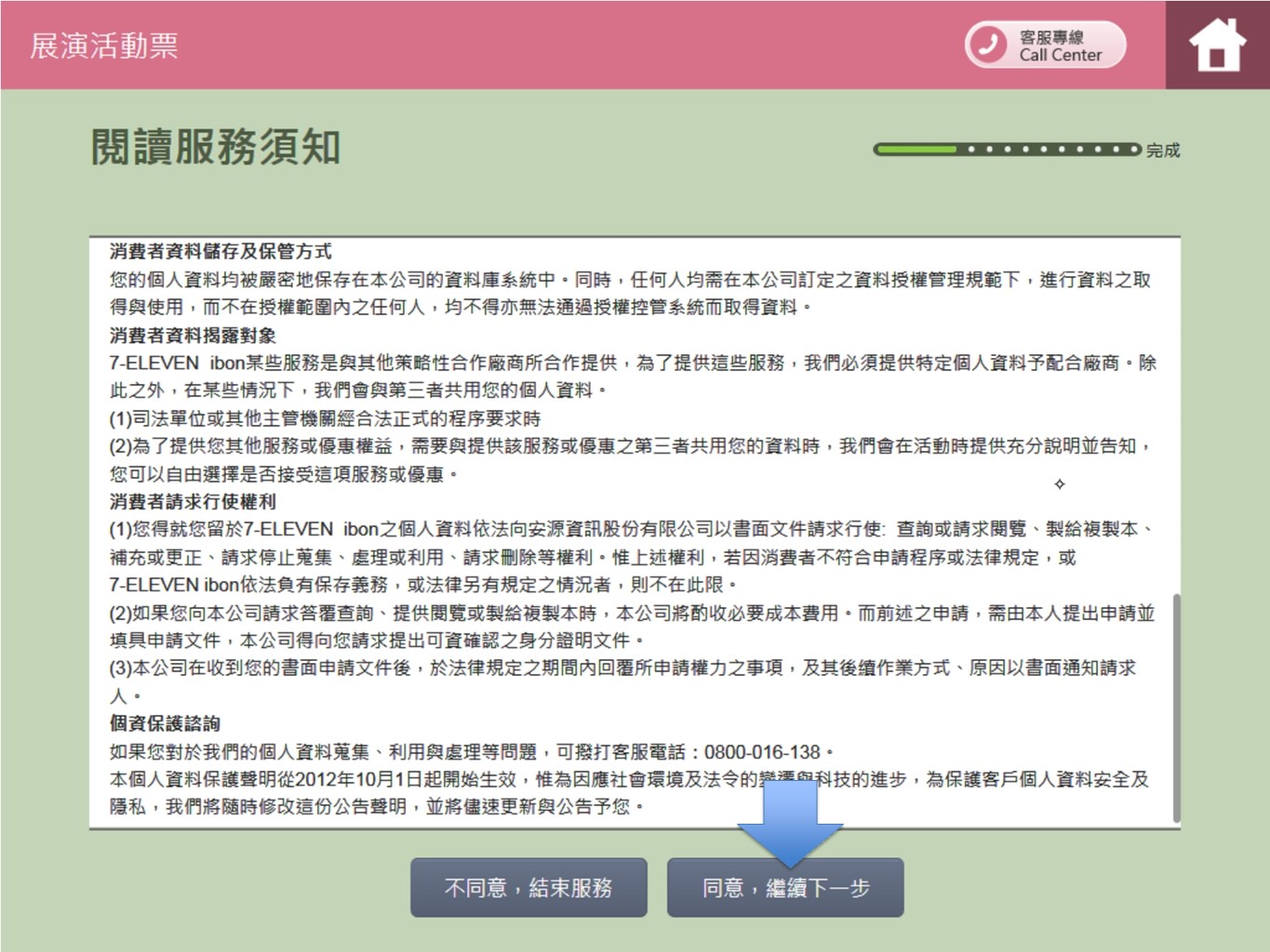Select the 個資保護諮詢 section heading
1270x952 pixels.
point(165,723)
